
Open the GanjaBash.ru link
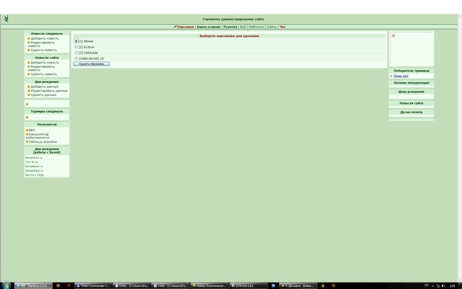34,166
